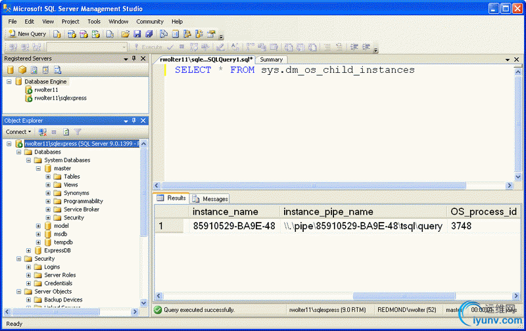Click the Save All icon
This screenshot has height=331, width=526.
coord(149,34)
